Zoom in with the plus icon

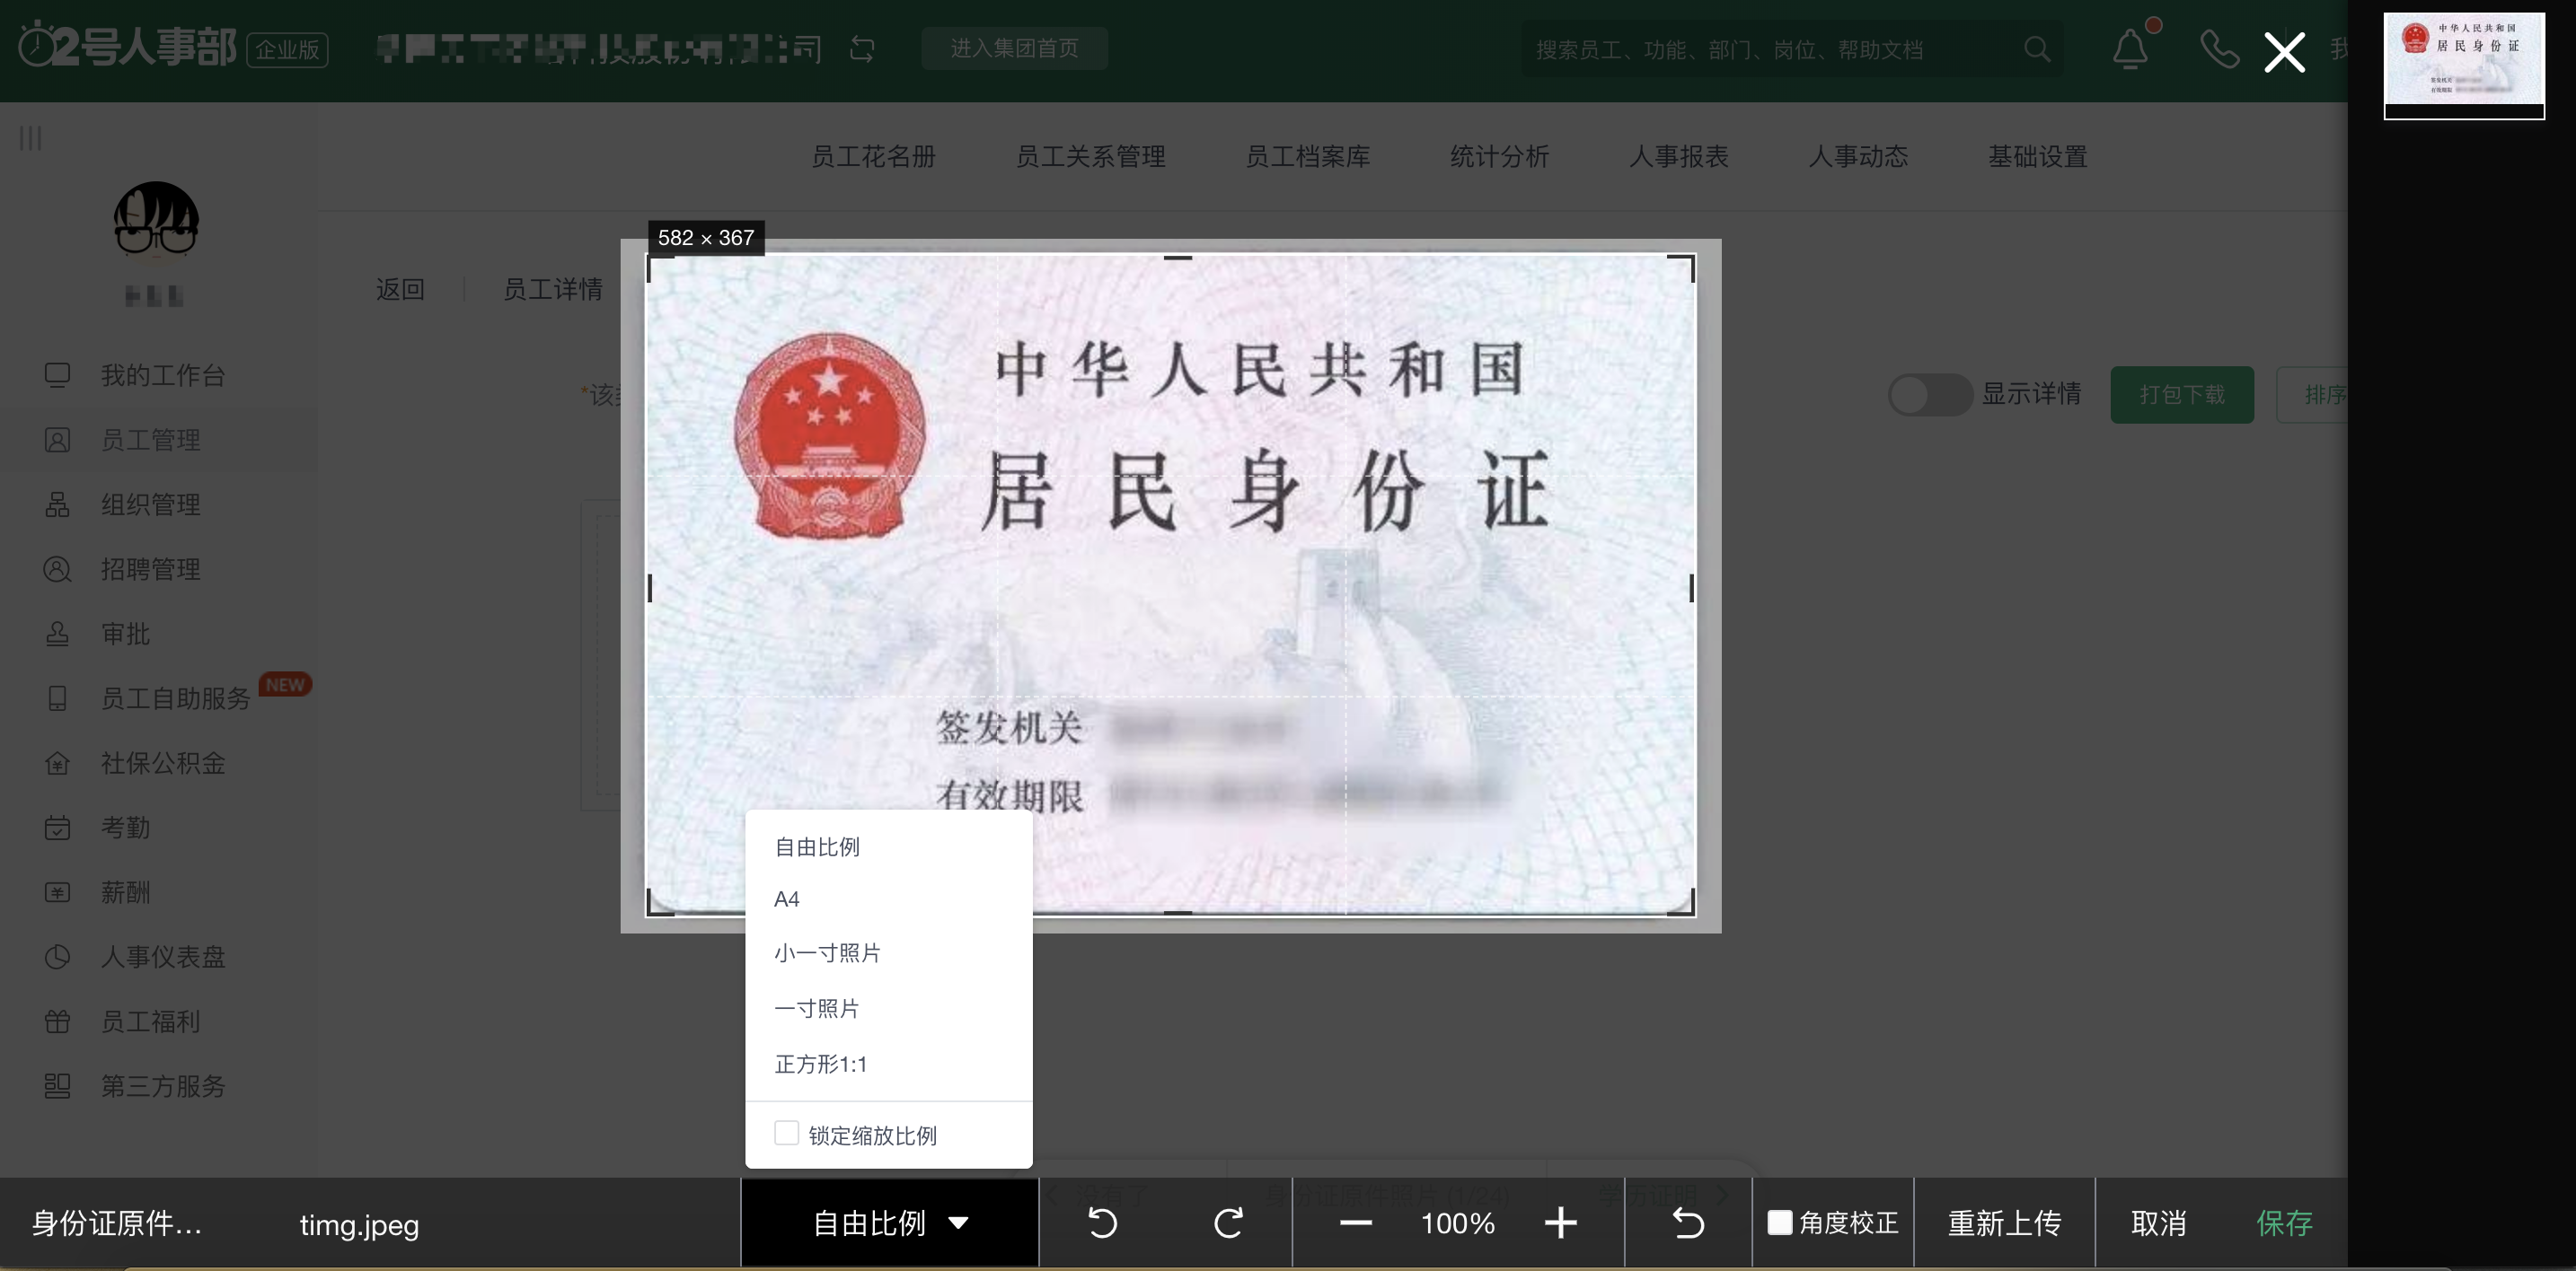coord(1560,1223)
